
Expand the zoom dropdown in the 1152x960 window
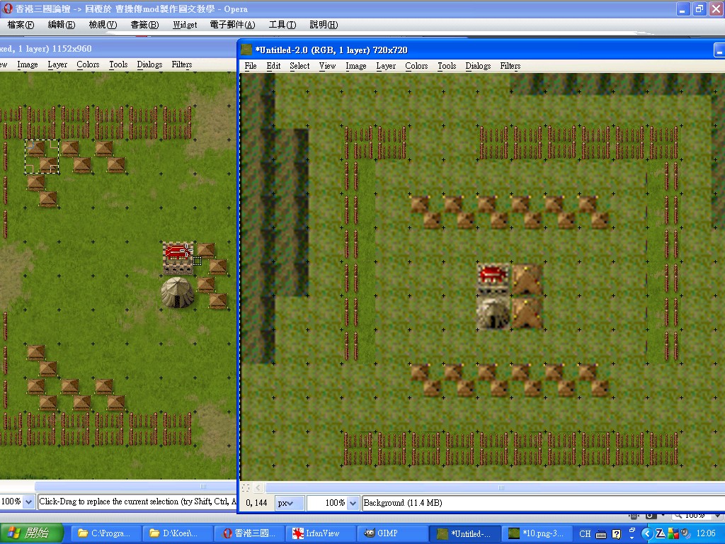coord(28,501)
